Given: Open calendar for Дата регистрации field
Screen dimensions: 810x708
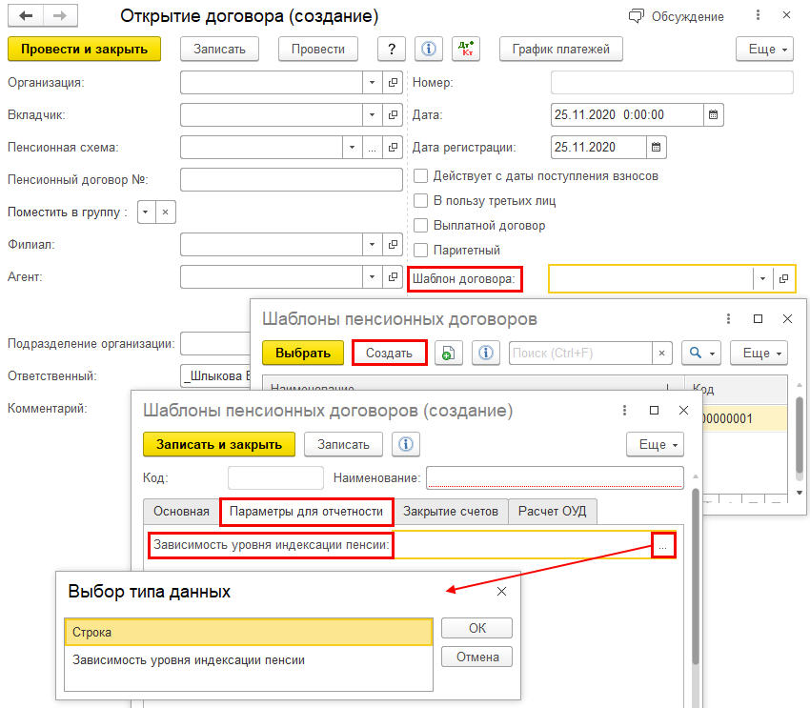Looking at the screenshot, I should [656, 147].
